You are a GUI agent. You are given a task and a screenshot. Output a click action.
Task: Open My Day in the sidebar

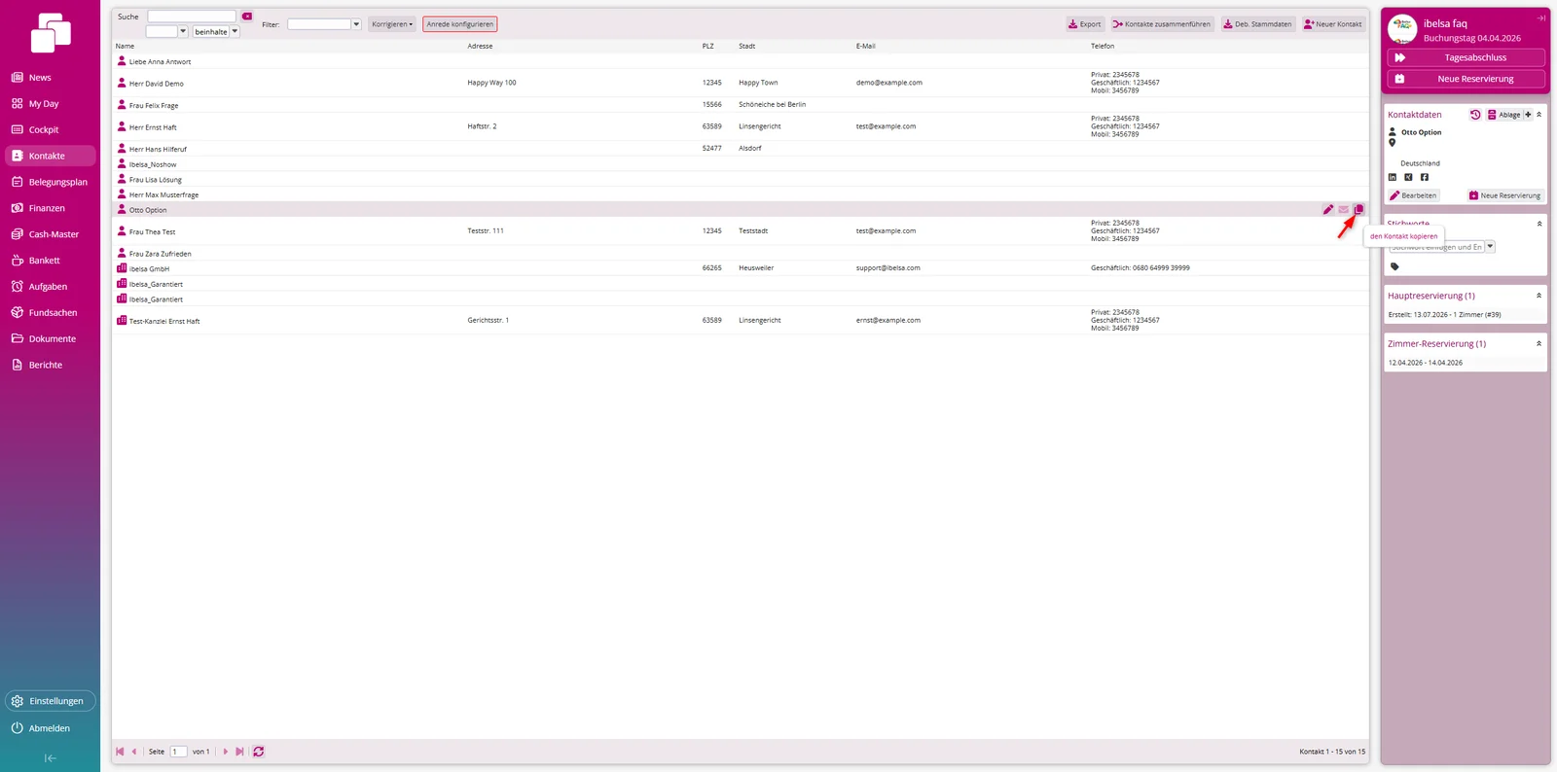(50, 104)
